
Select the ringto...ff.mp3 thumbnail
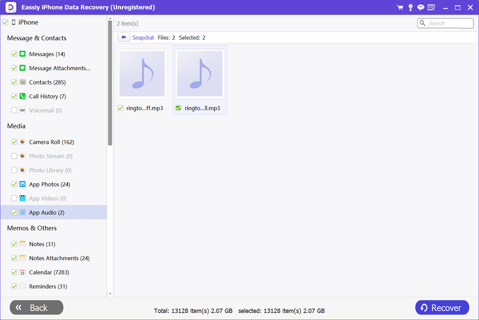point(142,74)
